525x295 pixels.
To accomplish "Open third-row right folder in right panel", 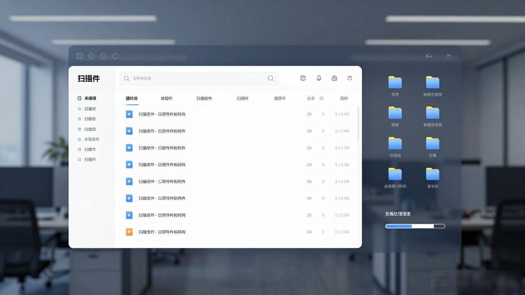I will (x=432, y=143).
